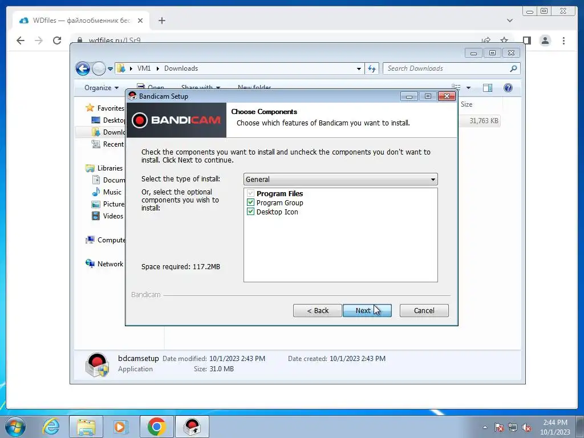Close the WDfiles browser tab
Image resolution: width=584 pixels, height=438 pixels.
coord(140,21)
